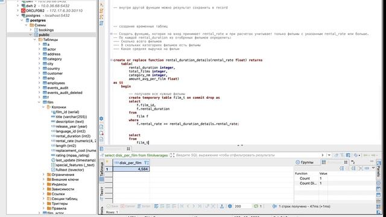Viewport: 386px width, 217px height.
Task: Select the Внешние ключи folder
Action: [63, 180]
